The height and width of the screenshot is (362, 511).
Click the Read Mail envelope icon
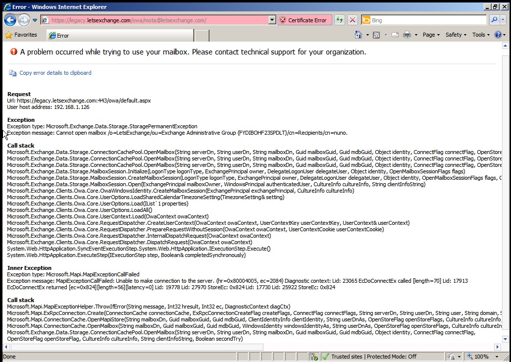[395, 35]
